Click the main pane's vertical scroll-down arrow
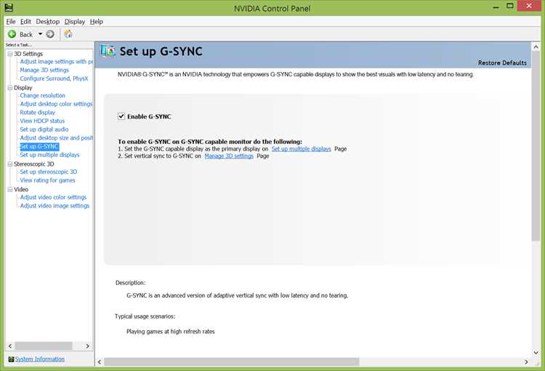545x371 pixels. 536,353
